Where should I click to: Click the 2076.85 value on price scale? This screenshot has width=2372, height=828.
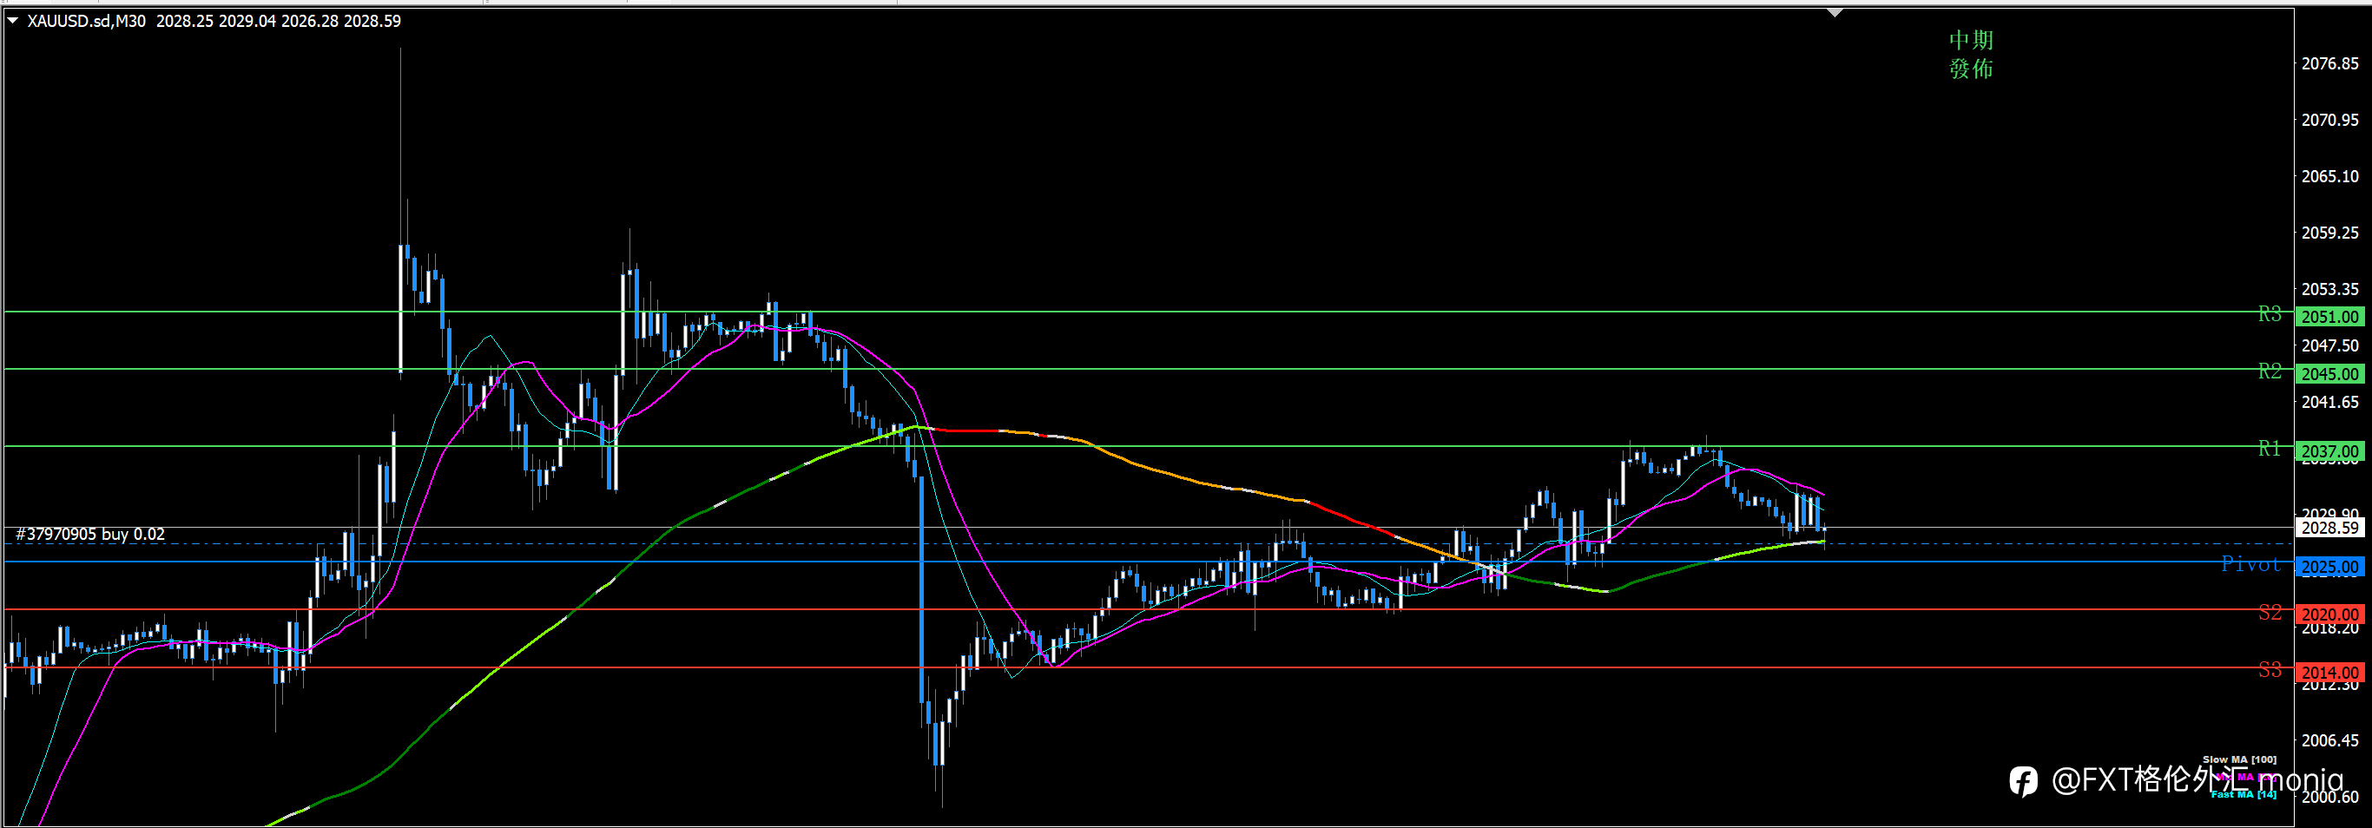click(2329, 63)
